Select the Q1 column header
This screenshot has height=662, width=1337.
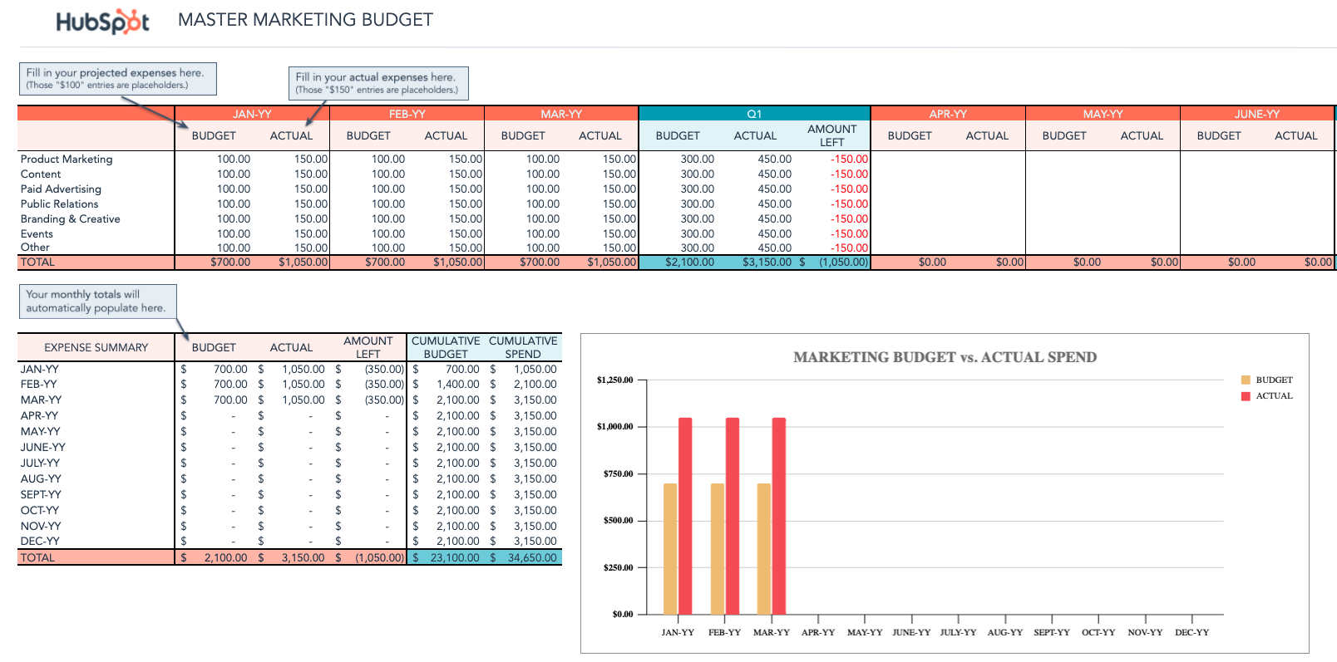tap(754, 114)
